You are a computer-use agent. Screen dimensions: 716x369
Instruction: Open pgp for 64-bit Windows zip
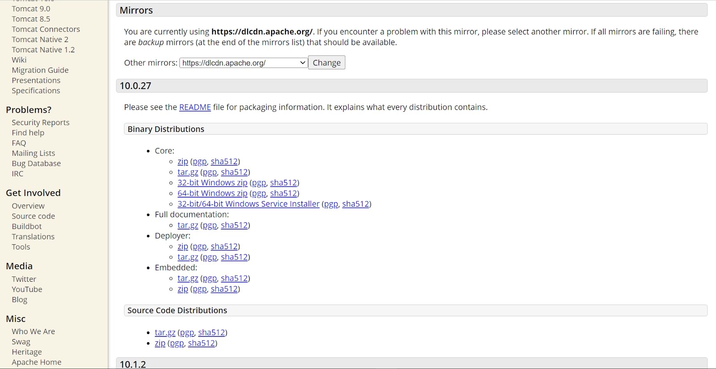tap(259, 194)
